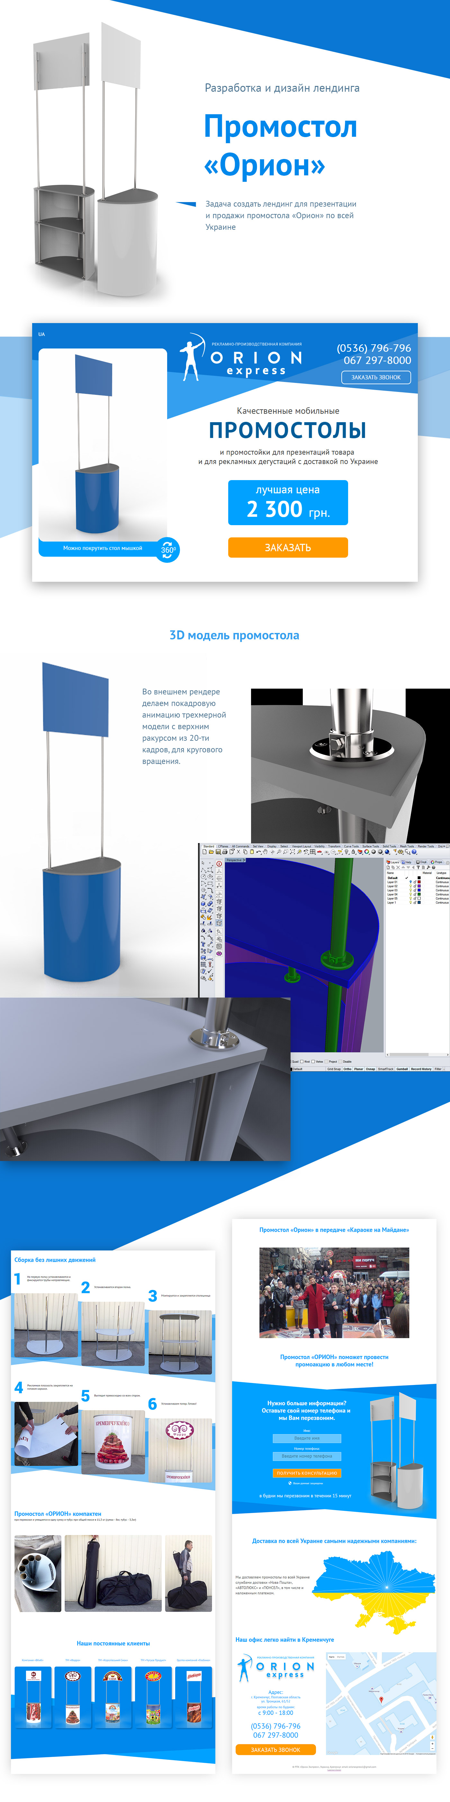This screenshot has width=450, height=1802.
Task: Toggle the Quad osnap checkbox
Action: click(x=290, y=1062)
